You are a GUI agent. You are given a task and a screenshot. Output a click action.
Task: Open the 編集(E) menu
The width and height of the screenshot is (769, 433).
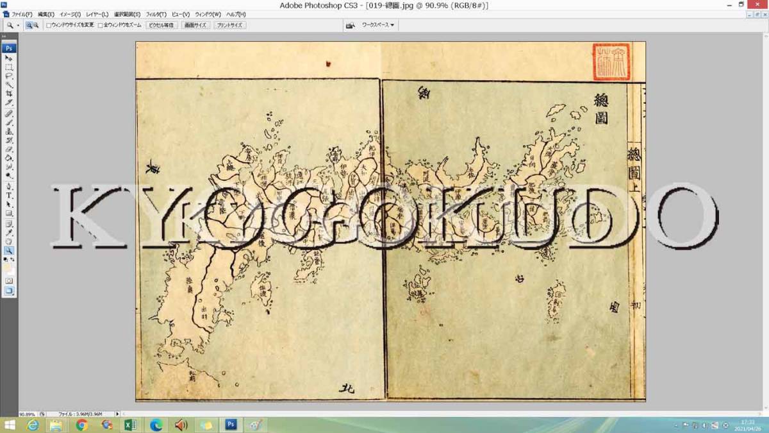pos(46,14)
